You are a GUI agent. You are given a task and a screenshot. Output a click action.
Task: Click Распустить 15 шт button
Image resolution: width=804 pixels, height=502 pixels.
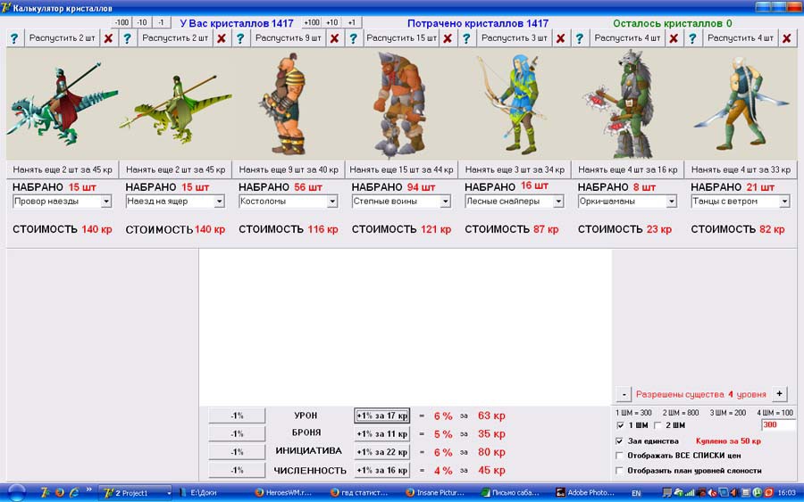click(x=401, y=38)
